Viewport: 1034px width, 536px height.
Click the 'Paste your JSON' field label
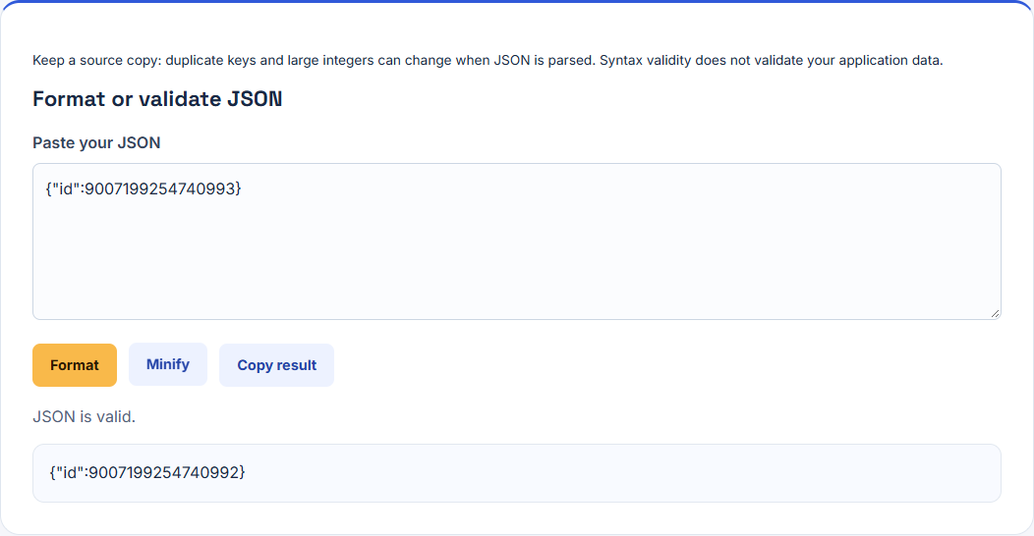tap(96, 143)
